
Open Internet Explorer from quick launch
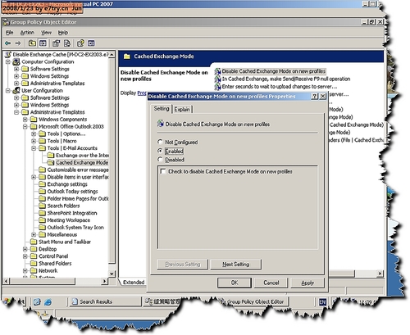click(x=48, y=301)
